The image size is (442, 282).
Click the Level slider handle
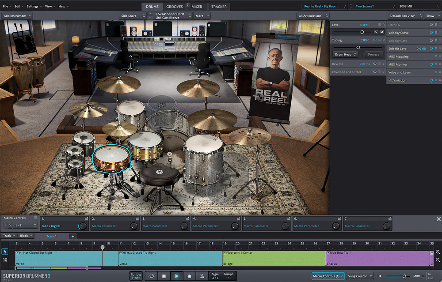coord(362,32)
